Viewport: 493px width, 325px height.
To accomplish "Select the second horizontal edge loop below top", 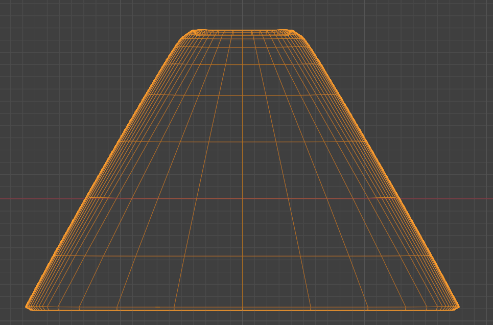I will click(x=242, y=48).
